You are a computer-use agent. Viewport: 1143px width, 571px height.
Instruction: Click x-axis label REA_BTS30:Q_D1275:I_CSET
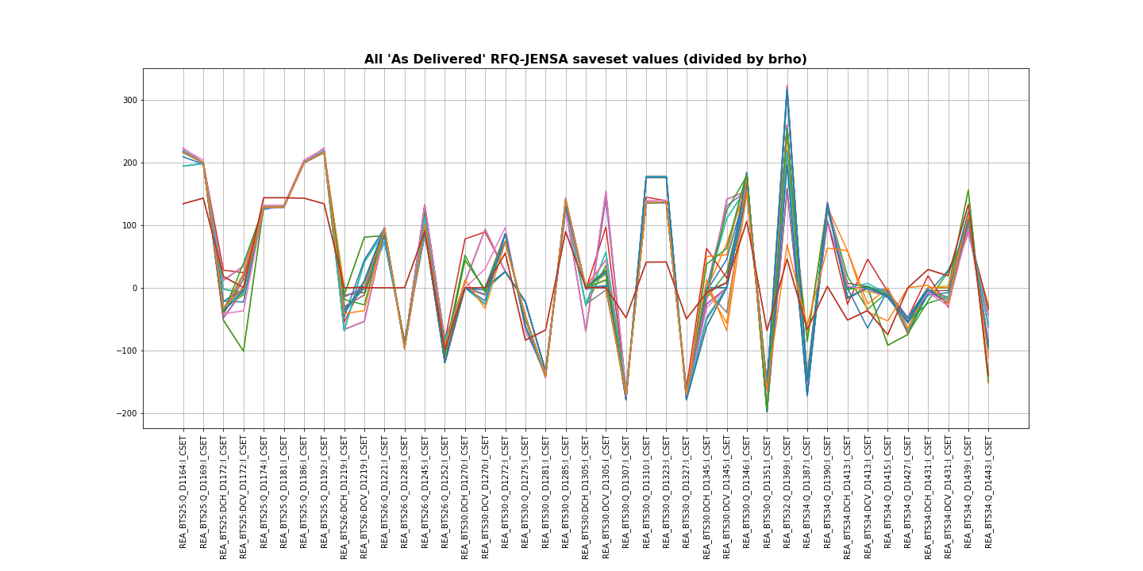pyautogui.click(x=525, y=492)
